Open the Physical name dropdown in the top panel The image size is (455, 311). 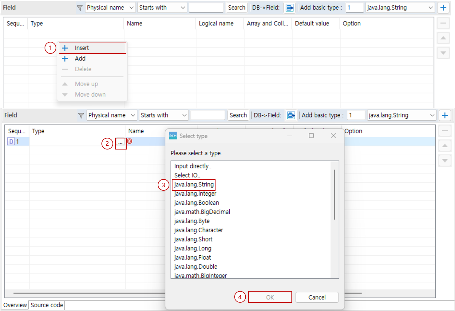pyautogui.click(x=110, y=8)
